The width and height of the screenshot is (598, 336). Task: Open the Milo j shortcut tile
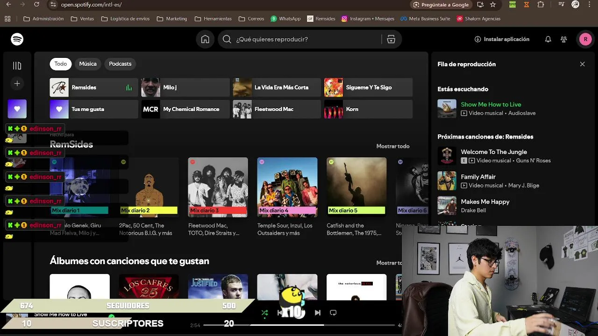185,87
